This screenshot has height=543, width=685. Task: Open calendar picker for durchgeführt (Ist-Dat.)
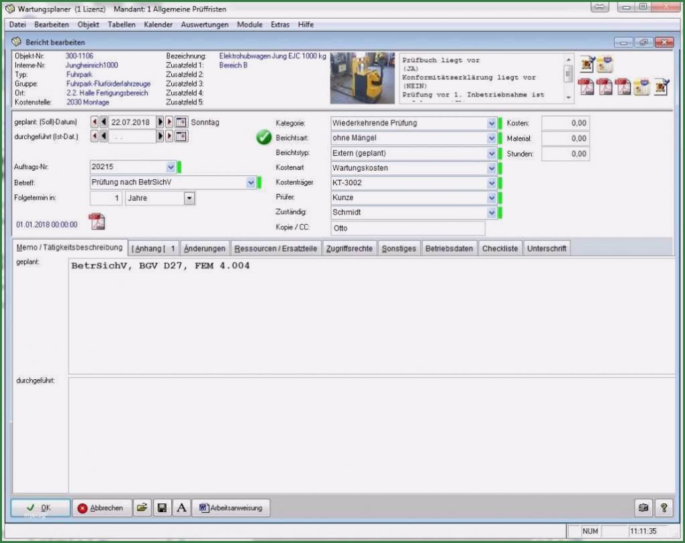[181, 136]
